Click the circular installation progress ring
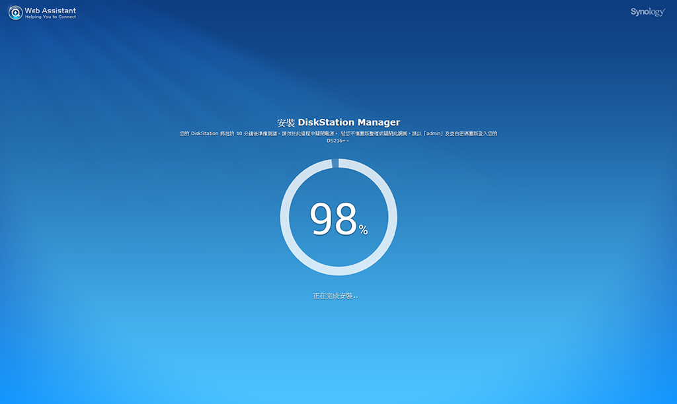677x404 pixels. tap(338, 217)
